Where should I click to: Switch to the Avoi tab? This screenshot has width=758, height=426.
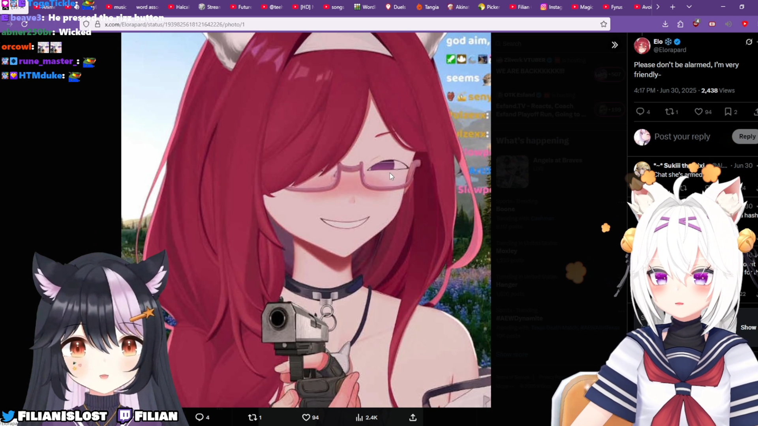point(643,7)
